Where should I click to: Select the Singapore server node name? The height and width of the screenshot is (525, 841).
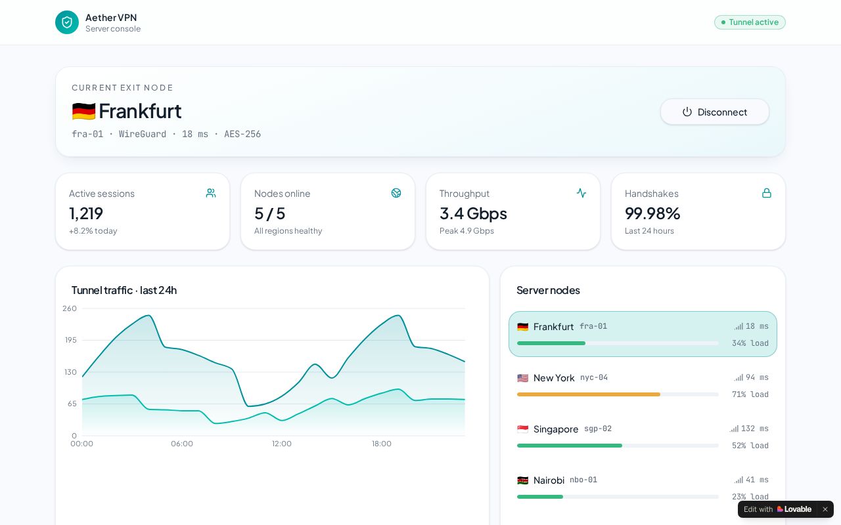(556, 429)
